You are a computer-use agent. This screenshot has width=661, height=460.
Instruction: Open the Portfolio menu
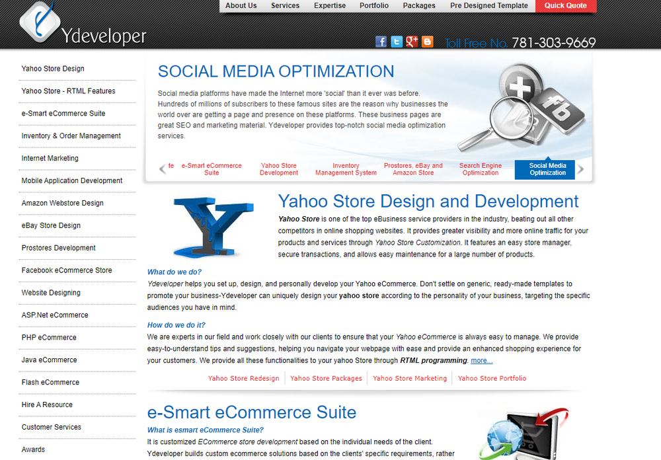(x=374, y=5)
